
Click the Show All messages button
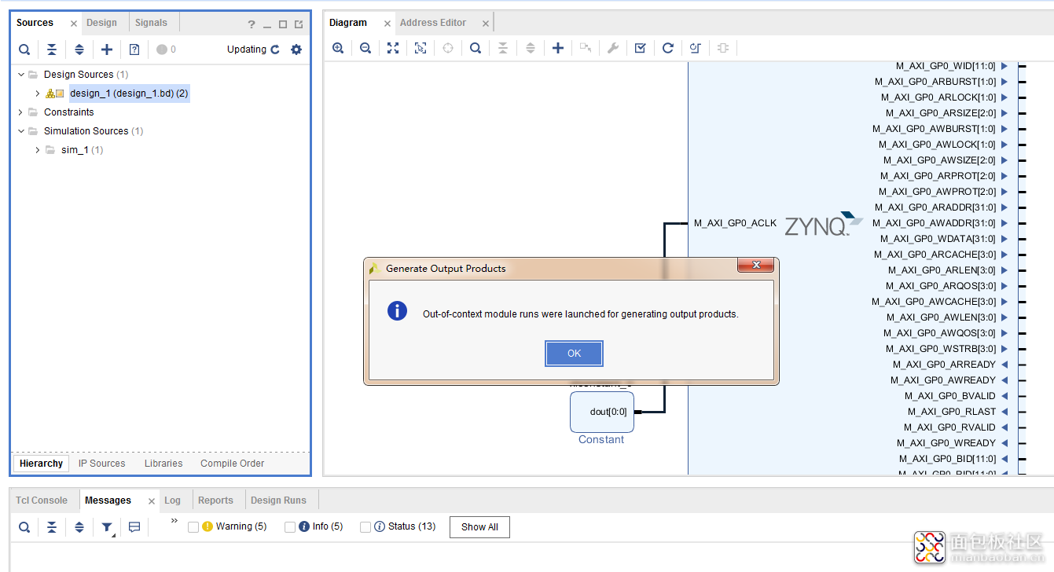pyautogui.click(x=479, y=527)
